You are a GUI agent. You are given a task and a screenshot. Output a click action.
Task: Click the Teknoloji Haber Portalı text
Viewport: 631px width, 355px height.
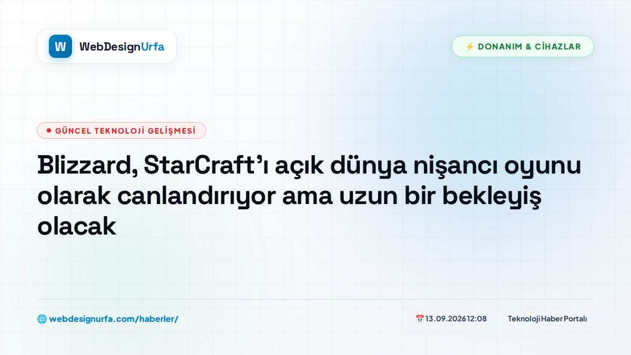547,319
